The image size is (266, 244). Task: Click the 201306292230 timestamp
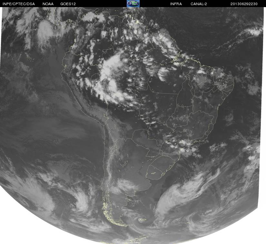point(244,4)
